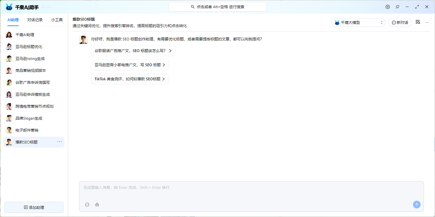Expand options for 爆款SEO标题 assistant
435x217 pixels.
[x=59, y=142]
